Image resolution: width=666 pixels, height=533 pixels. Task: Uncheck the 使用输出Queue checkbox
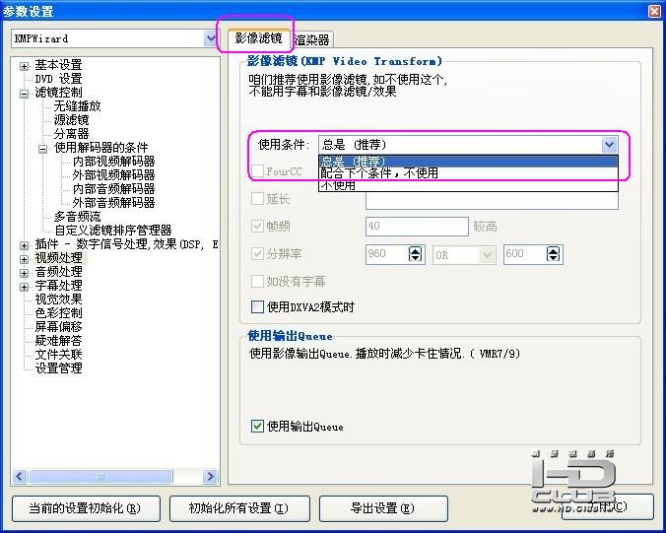point(257,426)
